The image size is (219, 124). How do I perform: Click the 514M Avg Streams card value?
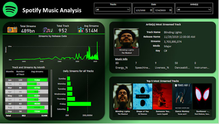91,31
